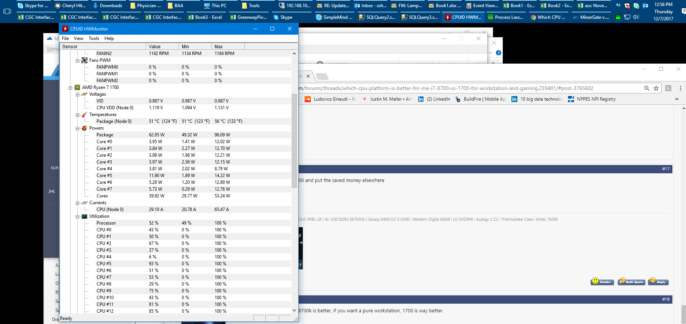Viewport: 686px width, 324px height.
Task: Open the Chrome three-dot menu
Action: coord(680,88)
